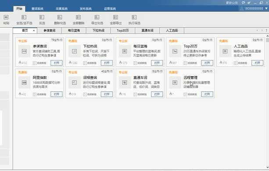Click the 执行筛选 toolbar icon
The width and height of the screenshot is (269, 171).
(134, 17)
